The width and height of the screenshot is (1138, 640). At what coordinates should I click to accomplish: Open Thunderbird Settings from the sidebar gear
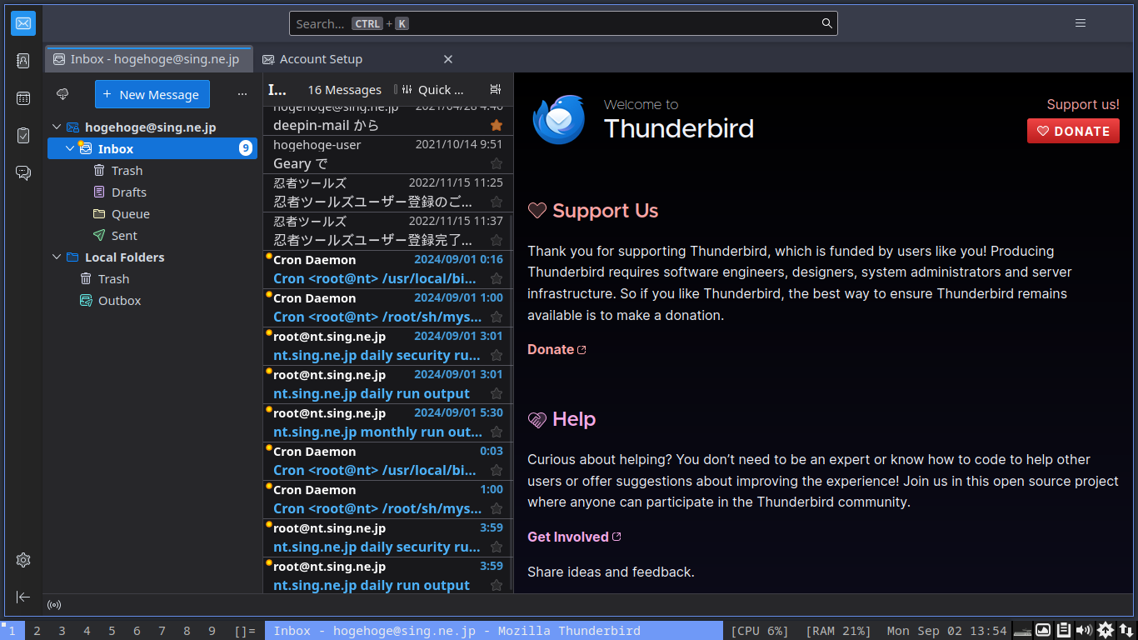tap(23, 560)
